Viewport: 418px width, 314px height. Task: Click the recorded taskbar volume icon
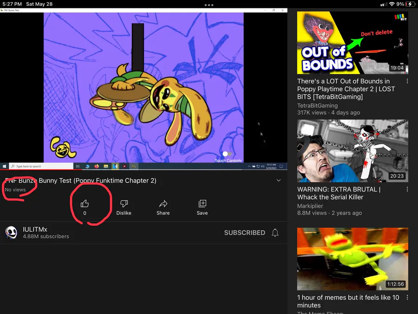point(262,167)
